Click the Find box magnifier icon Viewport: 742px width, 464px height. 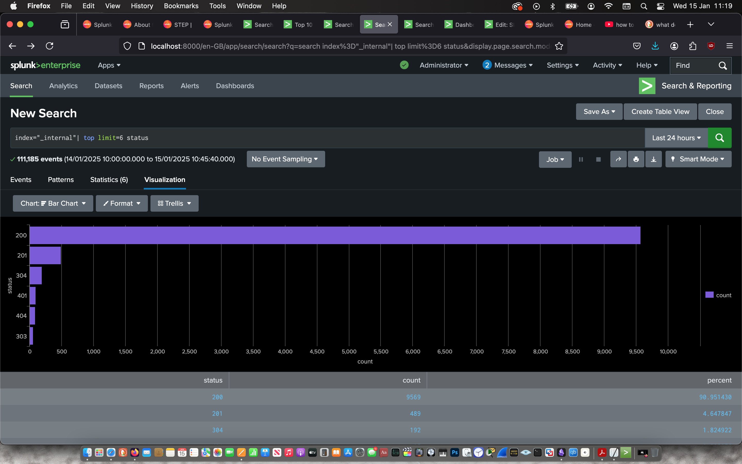click(722, 65)
